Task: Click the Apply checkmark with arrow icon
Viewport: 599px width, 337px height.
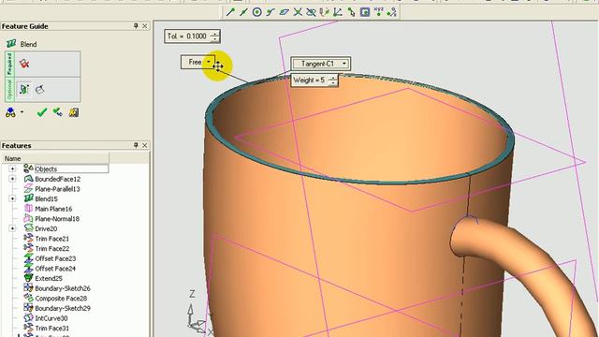Action: click(58, 112)
